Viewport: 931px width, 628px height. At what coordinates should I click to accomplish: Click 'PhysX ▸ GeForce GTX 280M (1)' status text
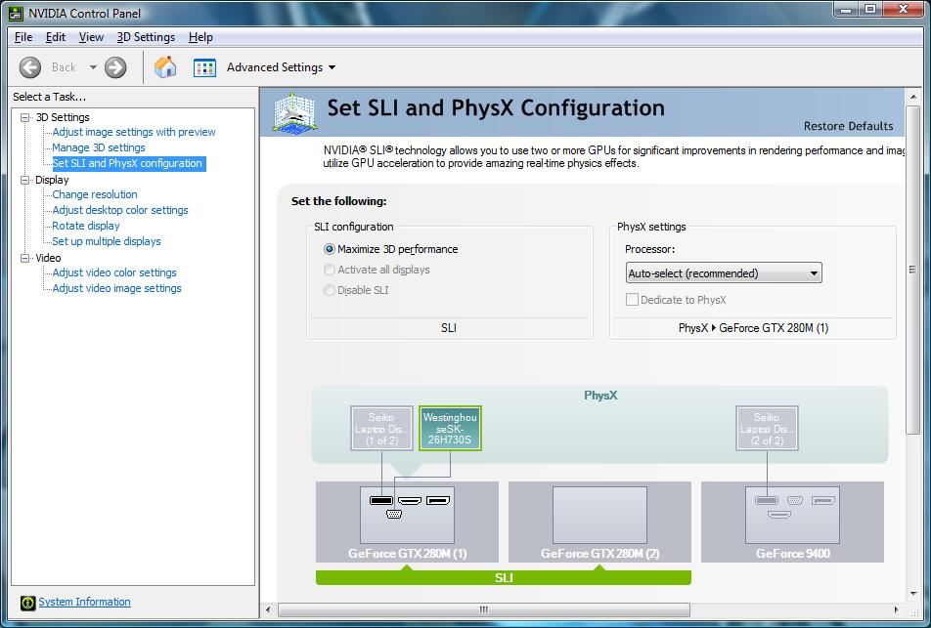tap(753, 328)
